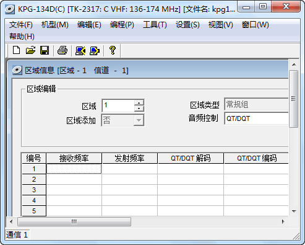Click the 通信 1 status bar entry
The height and width of the screenshot is (245, 305).
pos(17,234)
